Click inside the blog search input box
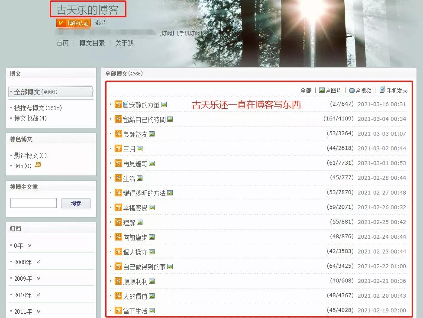Screen dimensions: 423x318 (x=33, y=202)
